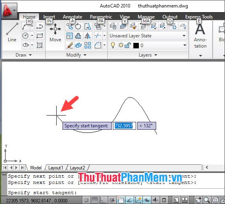Open the layer 0 dropdown list

(x=185, y=45)
